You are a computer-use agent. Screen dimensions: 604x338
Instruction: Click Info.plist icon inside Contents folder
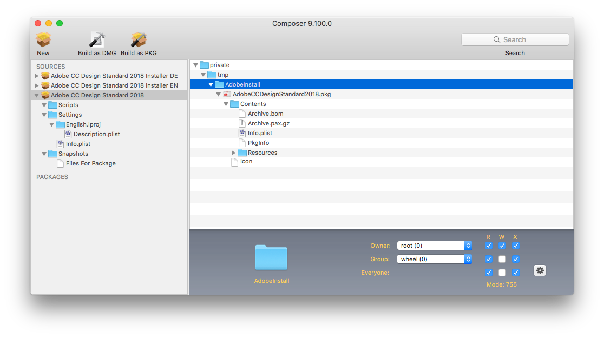click(242, 133)
